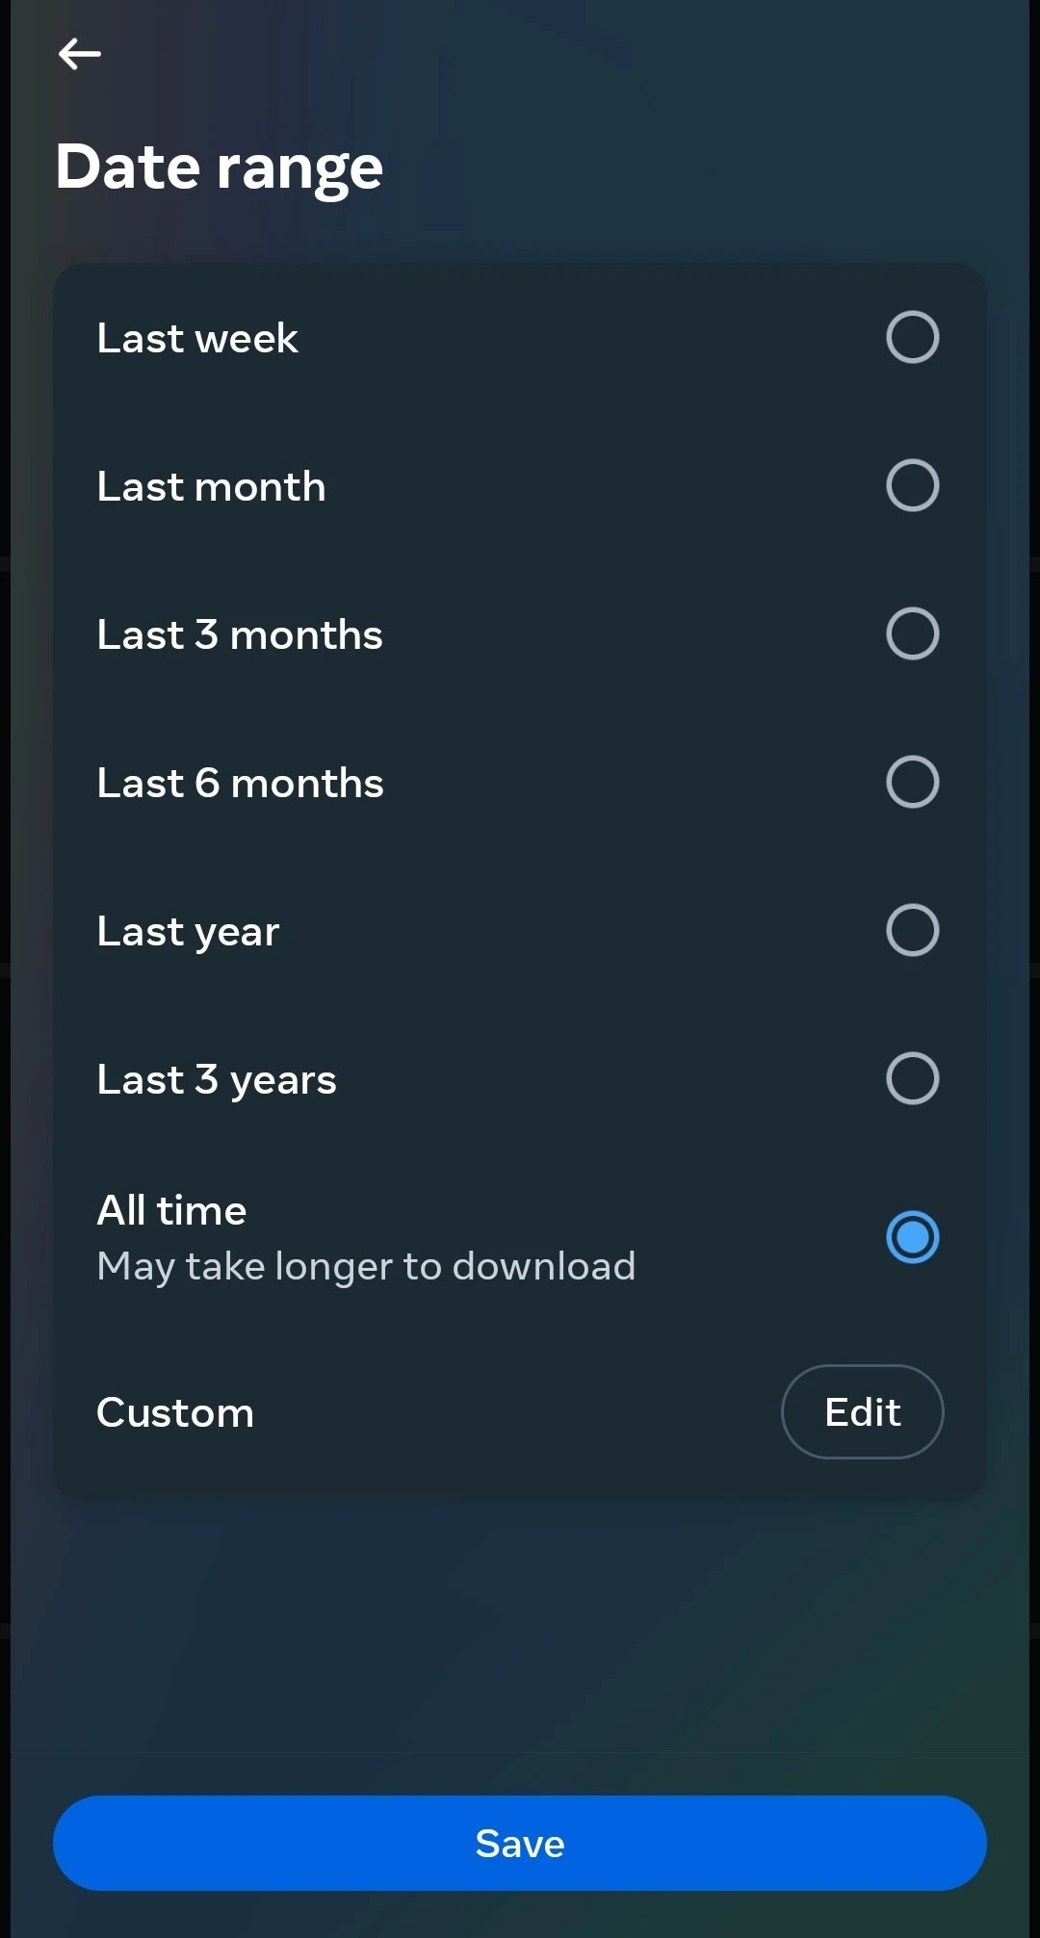Click the "All time" label text
Image resolution: width=1040 pixels, height=1938 pixels.
(171, 1211)
